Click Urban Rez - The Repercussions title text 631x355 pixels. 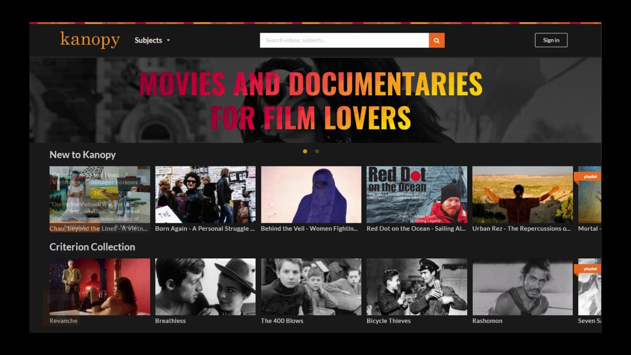(x=522, y=229)
